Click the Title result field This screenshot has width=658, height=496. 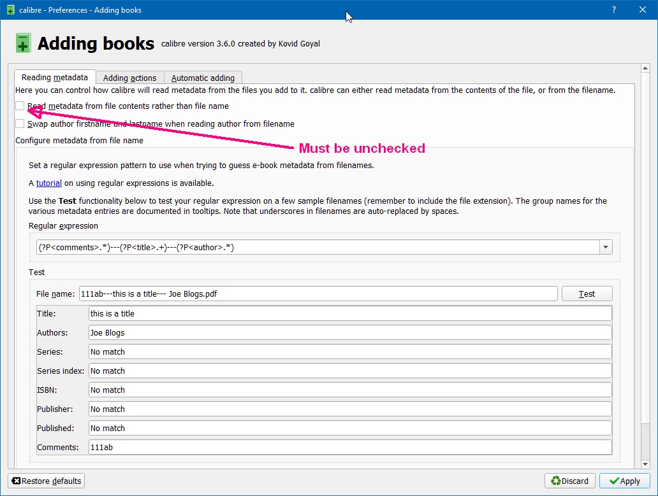(x=350, y=313)
